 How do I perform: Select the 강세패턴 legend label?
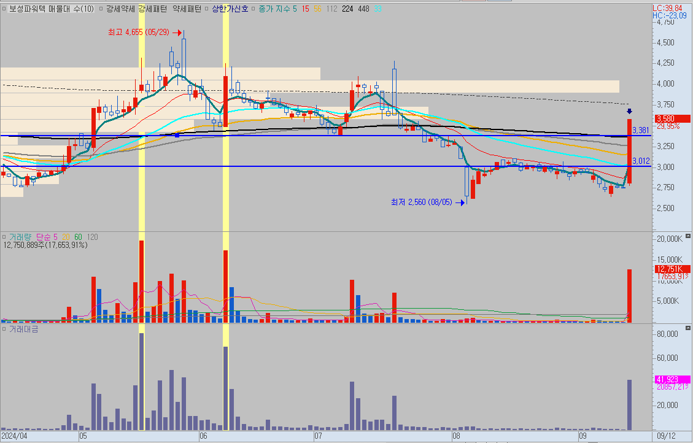click(153, 9)
